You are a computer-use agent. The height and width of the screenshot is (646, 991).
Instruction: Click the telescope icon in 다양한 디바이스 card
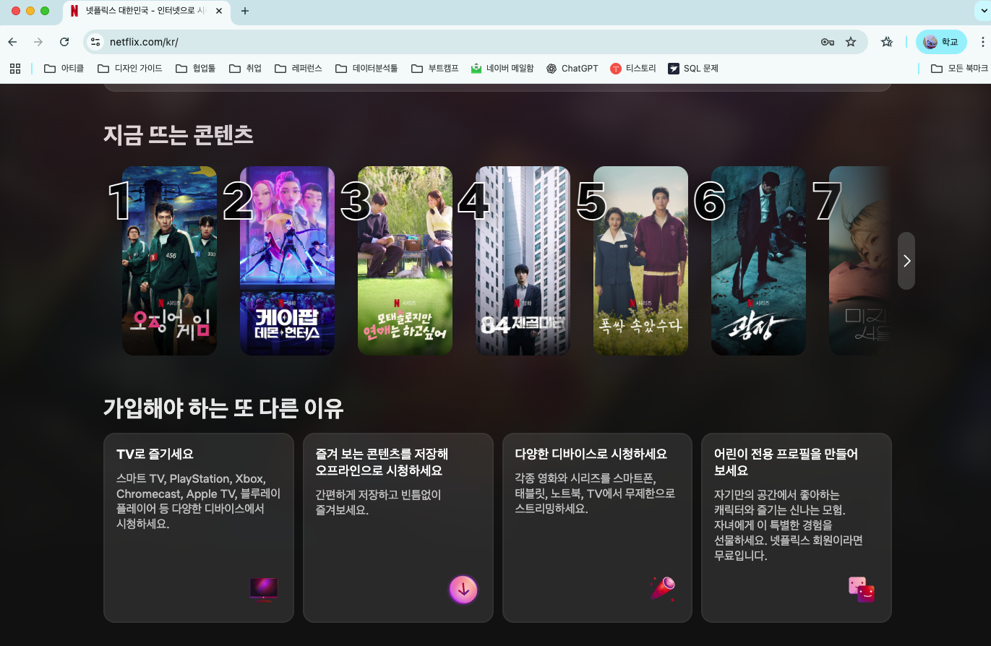663,589
